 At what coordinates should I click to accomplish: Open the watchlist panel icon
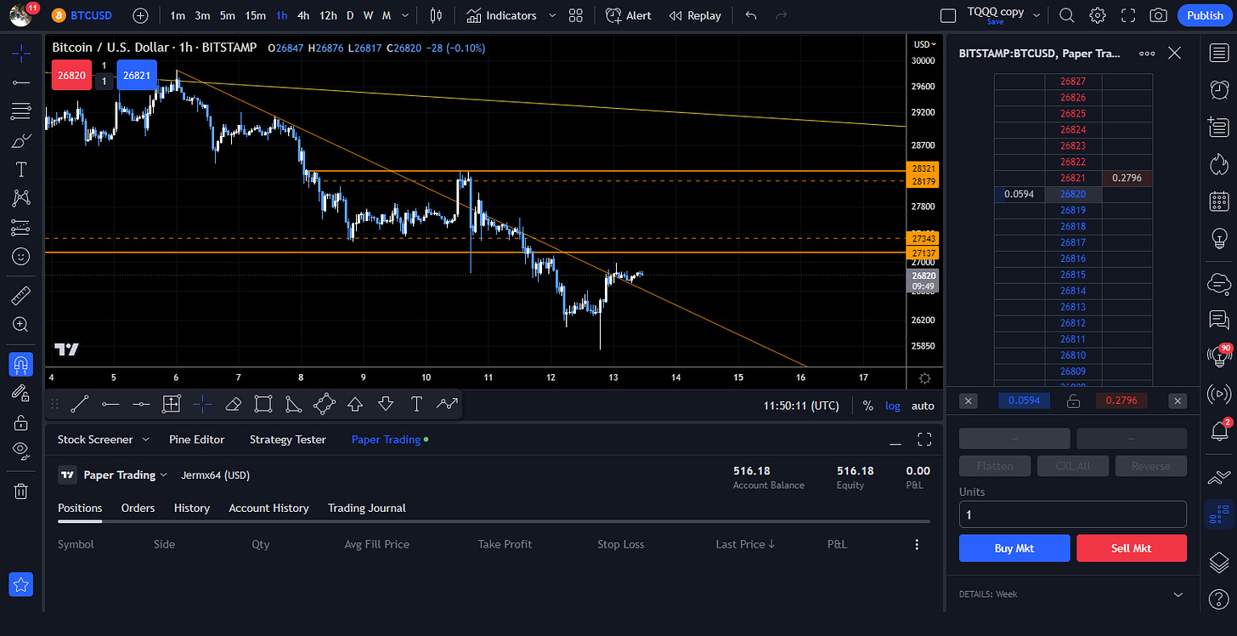1219,53
